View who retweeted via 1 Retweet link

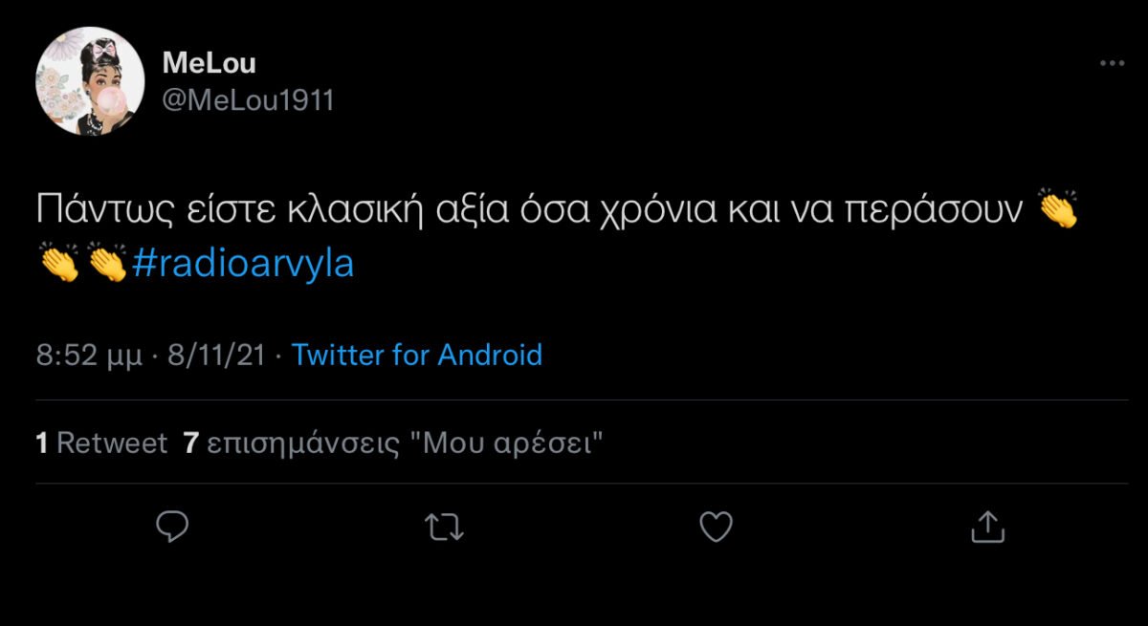(100, 442)
